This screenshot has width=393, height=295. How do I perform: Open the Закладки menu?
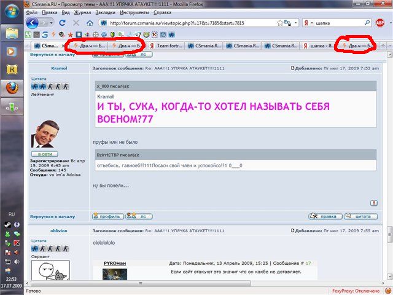(105, 12)
